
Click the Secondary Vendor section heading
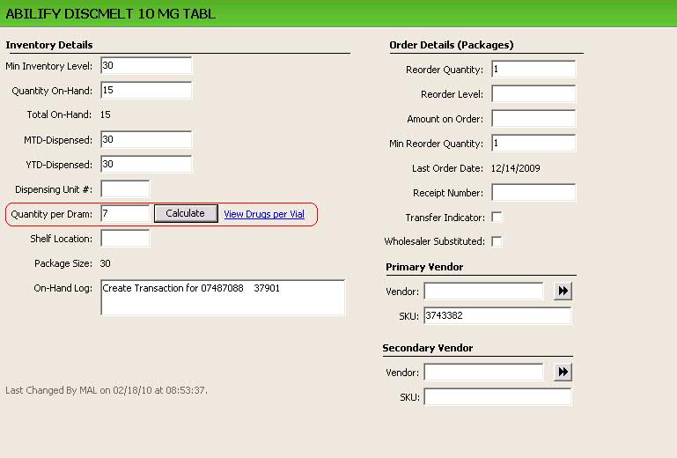[x=428, y=348]
